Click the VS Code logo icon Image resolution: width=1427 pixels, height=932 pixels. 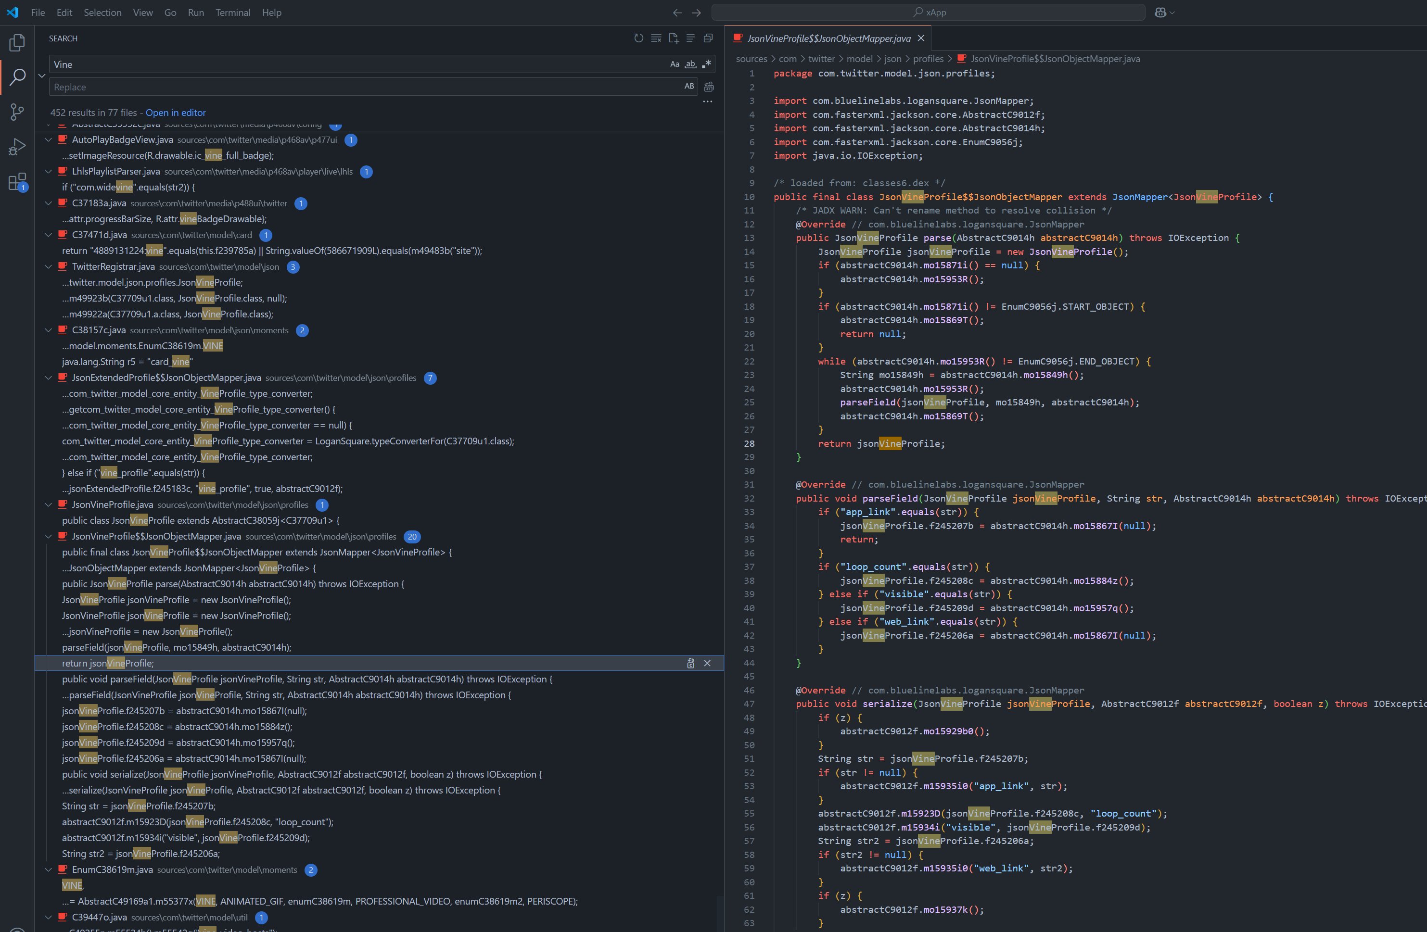coord(13,13)
